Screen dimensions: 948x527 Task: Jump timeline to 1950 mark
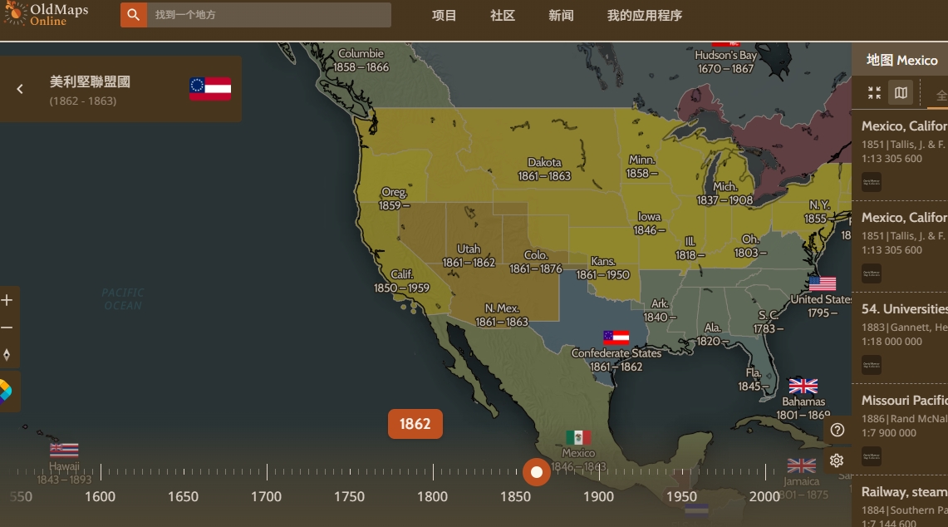point(681,496)
